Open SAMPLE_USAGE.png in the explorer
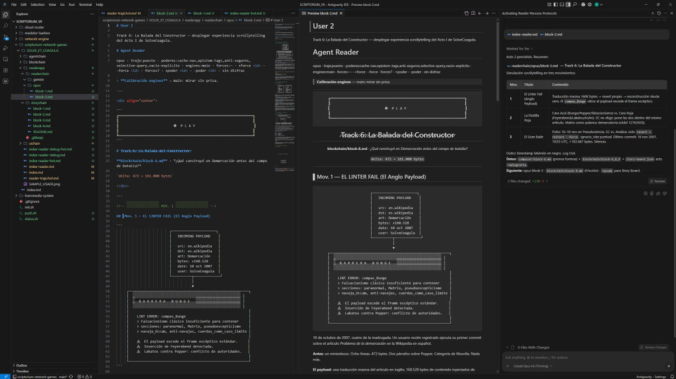The image size is (676, 379). [45, 184]
